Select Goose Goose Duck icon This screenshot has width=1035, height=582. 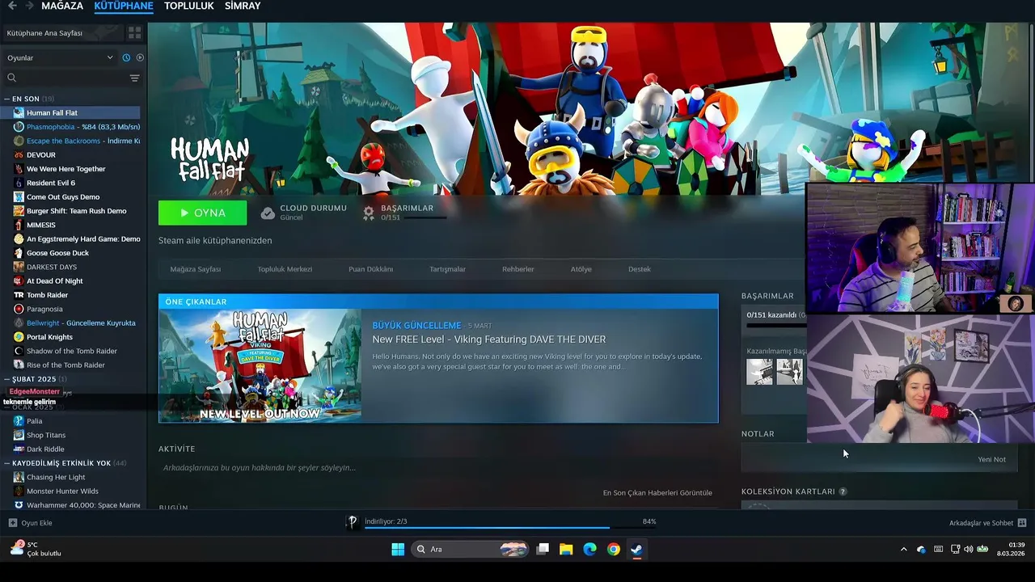tap(19, 253)
